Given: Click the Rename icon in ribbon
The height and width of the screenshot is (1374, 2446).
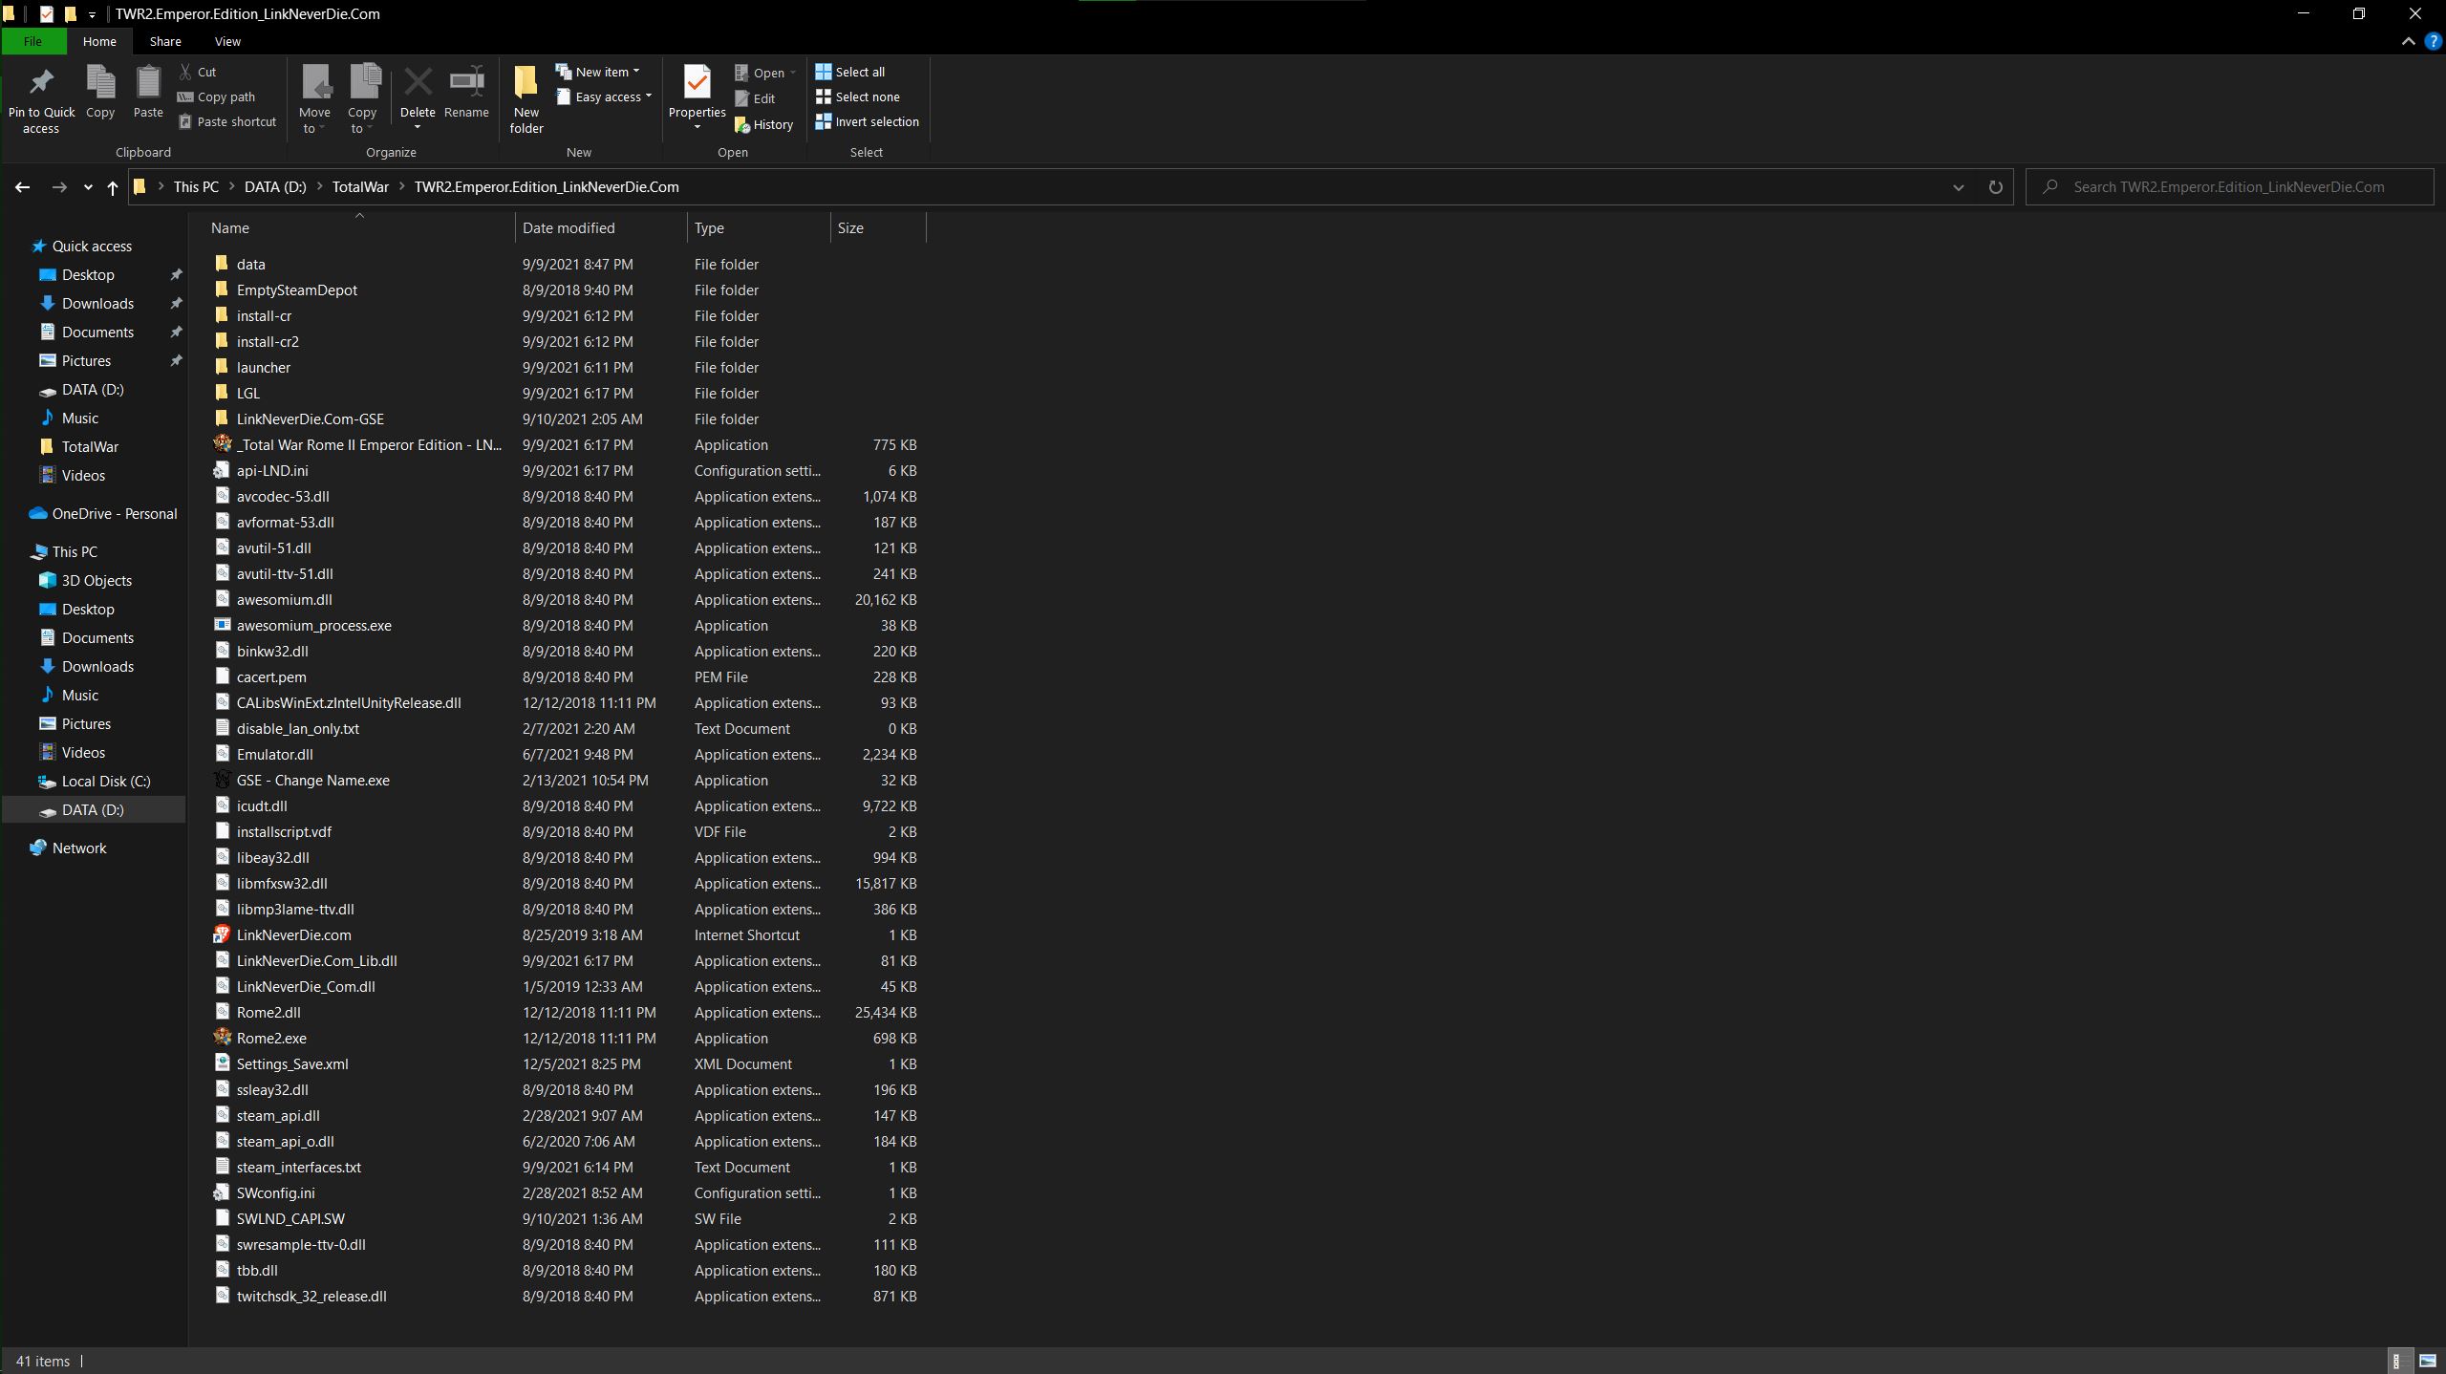Looking at the screenshot, I should point(466,84).
